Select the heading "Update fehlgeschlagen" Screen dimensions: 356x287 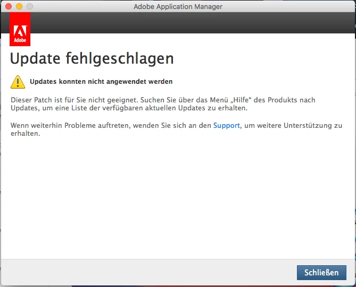point(92,59)
